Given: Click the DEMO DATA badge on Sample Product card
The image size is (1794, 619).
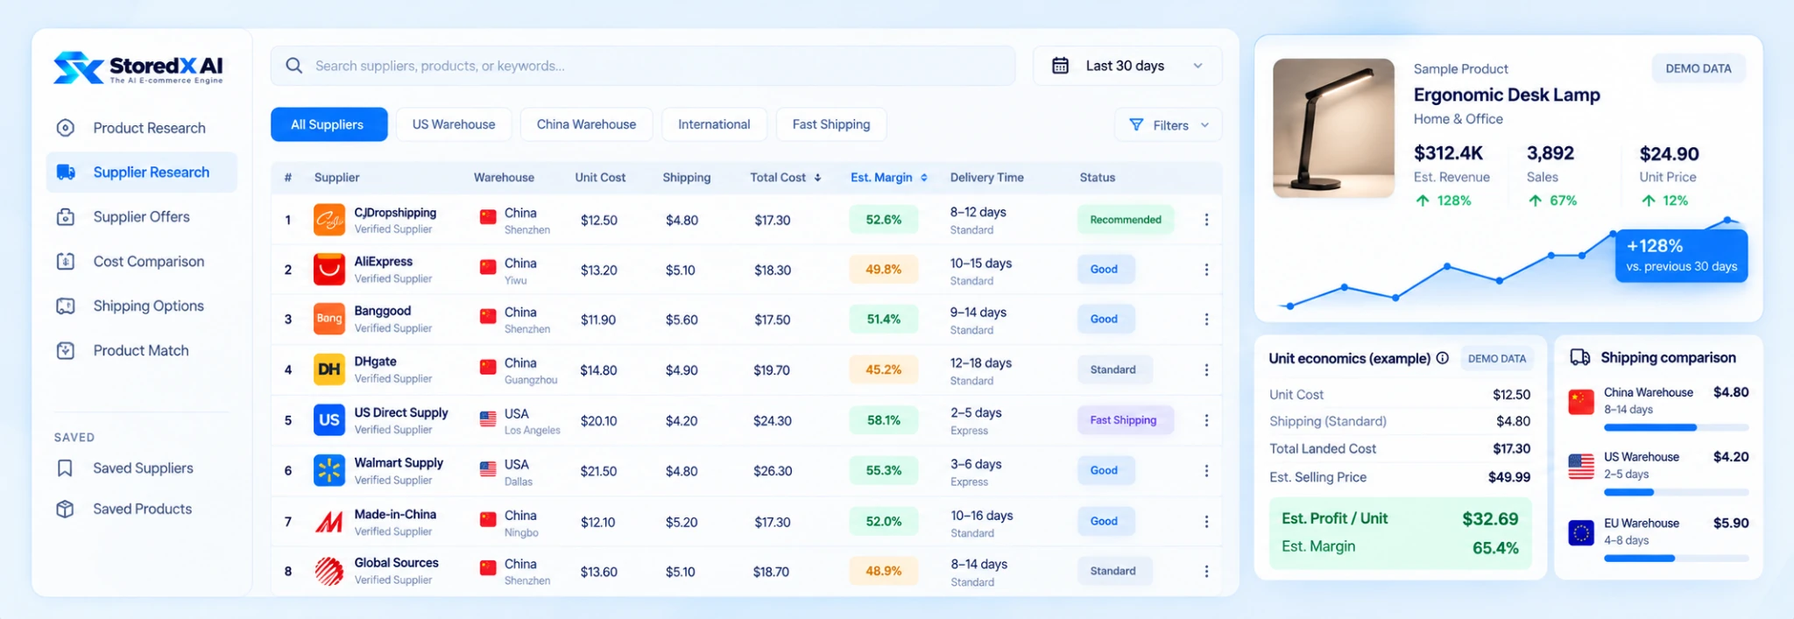Looking at the screenshot, I should coord(1699,68).
